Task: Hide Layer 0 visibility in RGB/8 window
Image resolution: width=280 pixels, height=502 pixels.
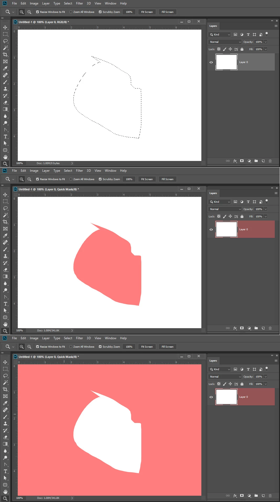Action: click(x=211, y=62)
